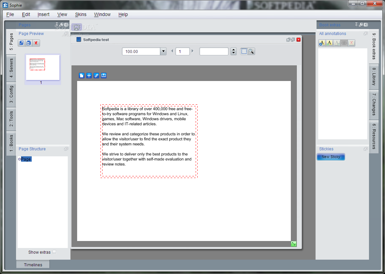Select the page 1 thumbnail
This screenshot has width=385, height=274.
click(43, 67)
